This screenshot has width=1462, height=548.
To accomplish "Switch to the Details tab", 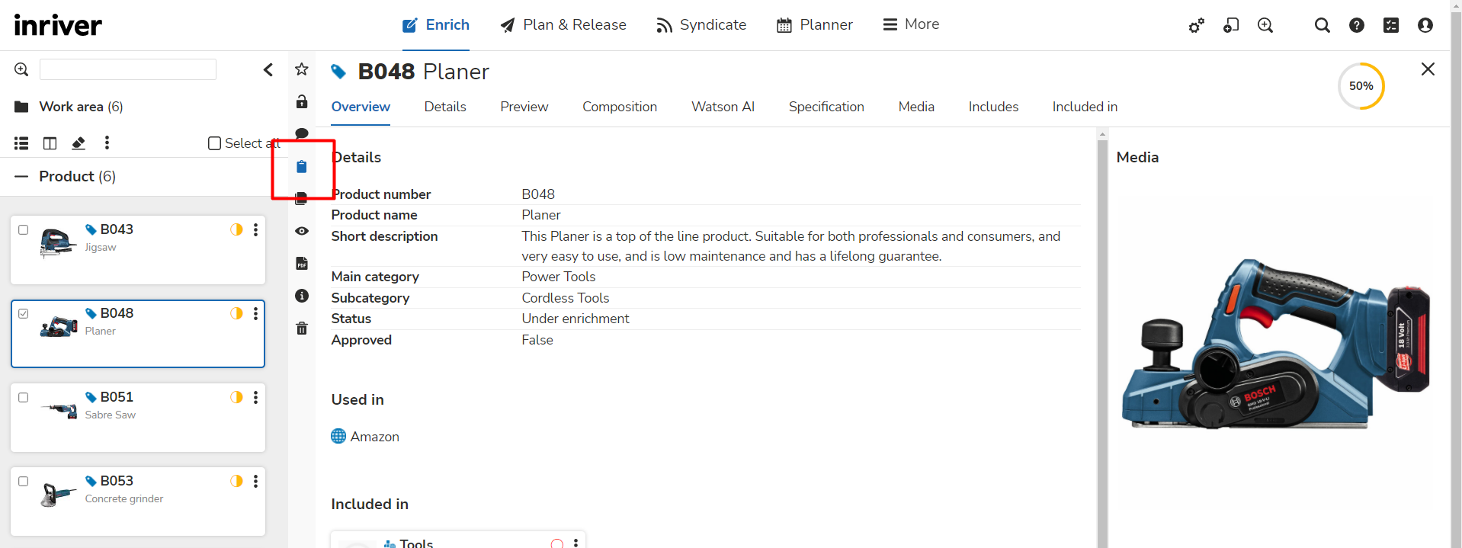I will tap(445, 107).
